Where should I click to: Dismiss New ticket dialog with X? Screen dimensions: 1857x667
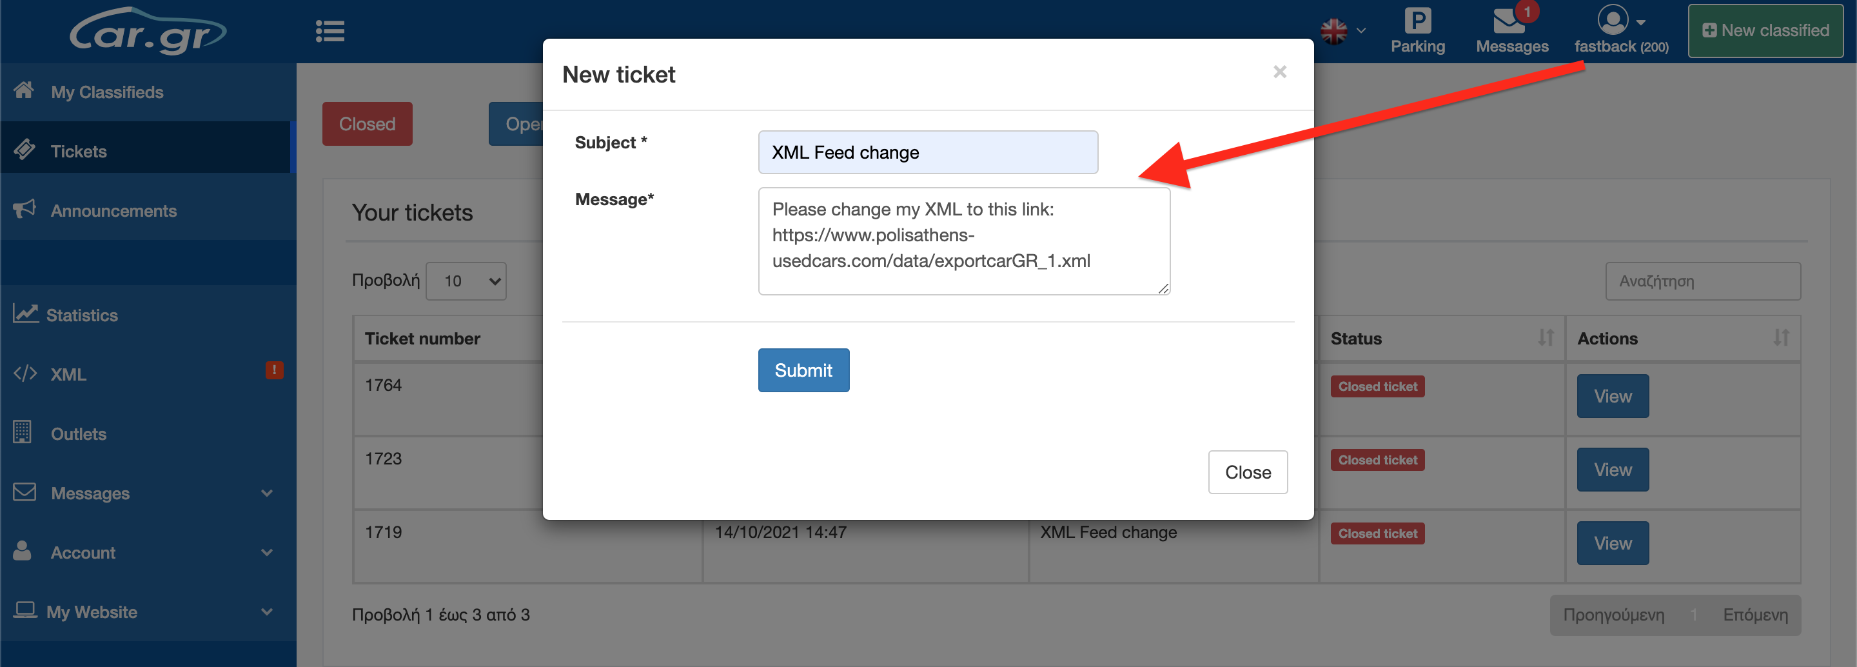coord(1279,72)
